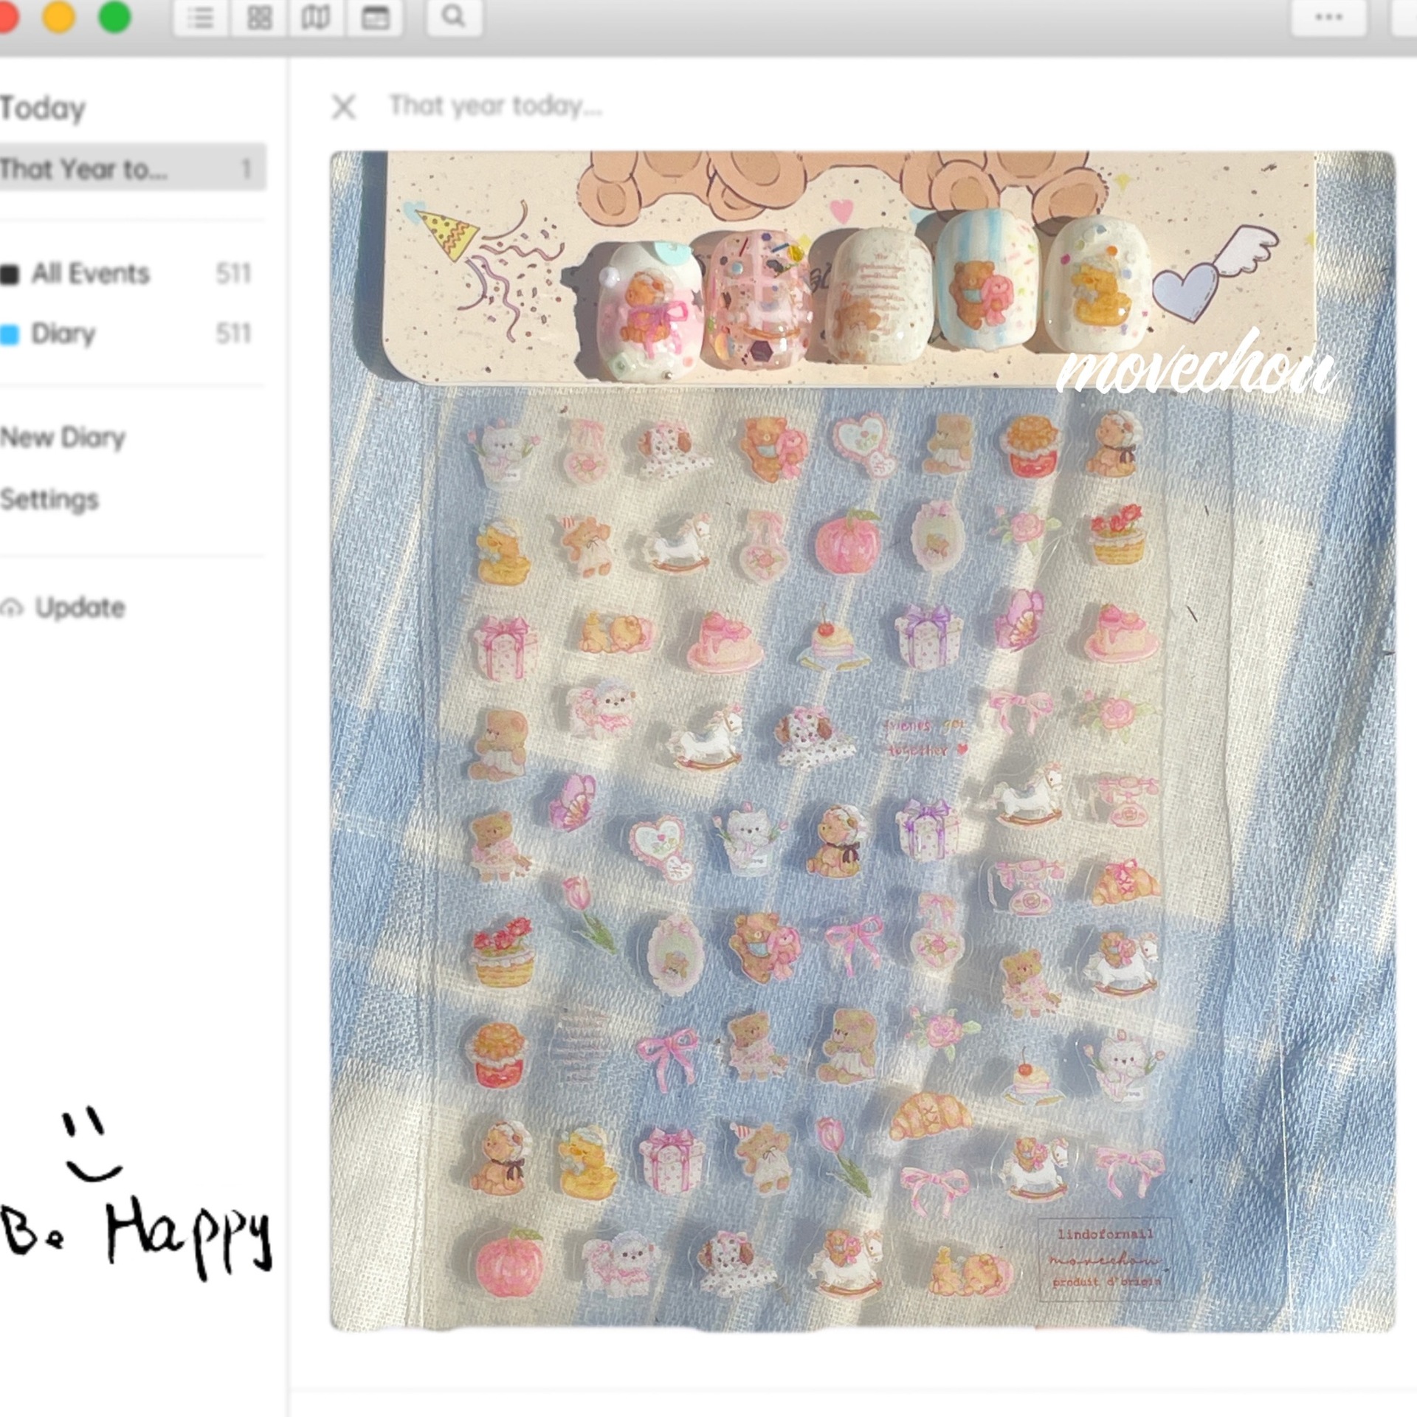
Task: Open the map view
Action: click(x=316, y=18)
